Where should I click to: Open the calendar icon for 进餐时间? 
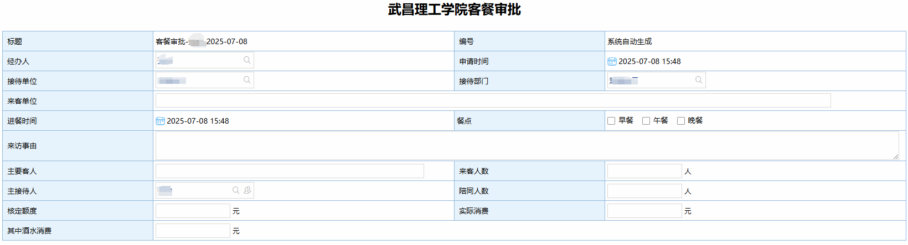(x=160, y=121)
